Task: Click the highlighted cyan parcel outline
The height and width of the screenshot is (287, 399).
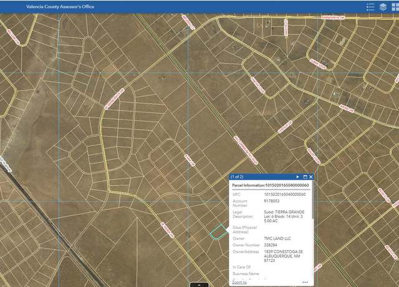Action: point(219,231)
